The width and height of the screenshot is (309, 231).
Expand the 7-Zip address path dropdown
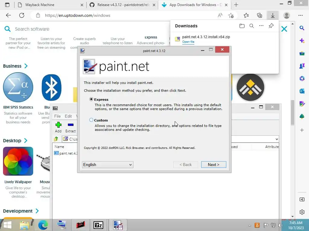277,139
